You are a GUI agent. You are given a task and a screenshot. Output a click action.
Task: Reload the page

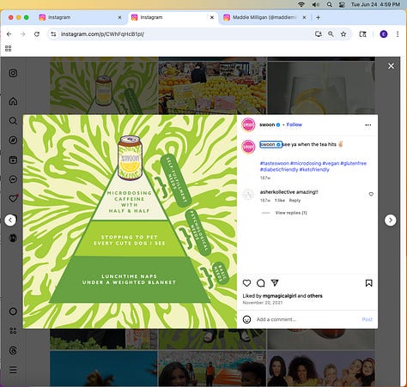point(37,34)
